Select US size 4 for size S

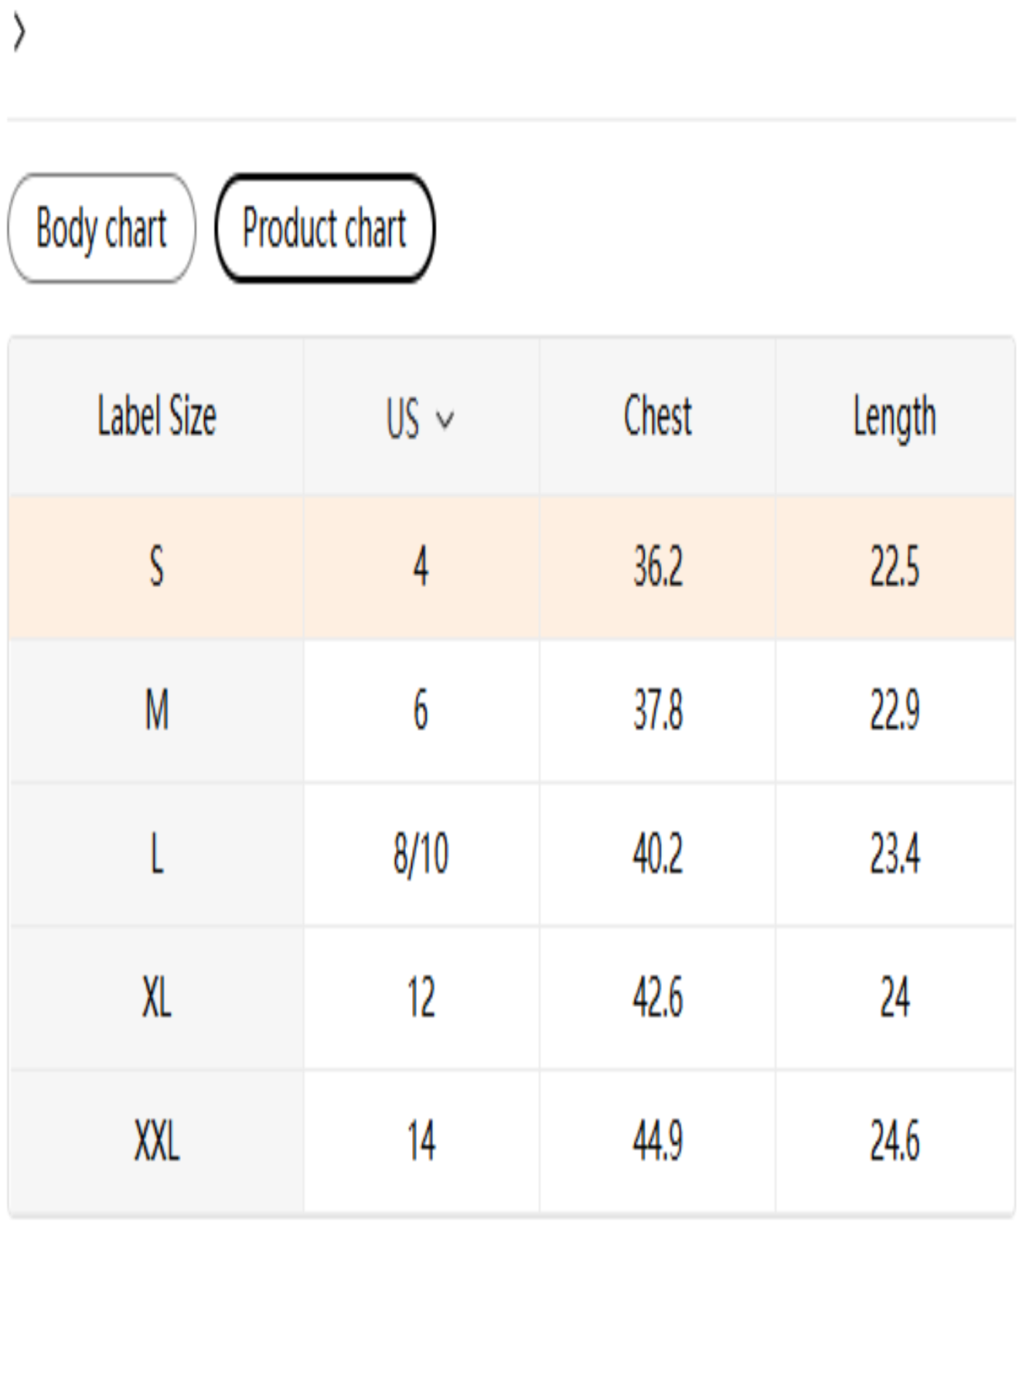[420, 566]
